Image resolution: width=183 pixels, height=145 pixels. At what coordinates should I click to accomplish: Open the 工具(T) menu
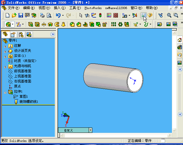coord(75,8)
